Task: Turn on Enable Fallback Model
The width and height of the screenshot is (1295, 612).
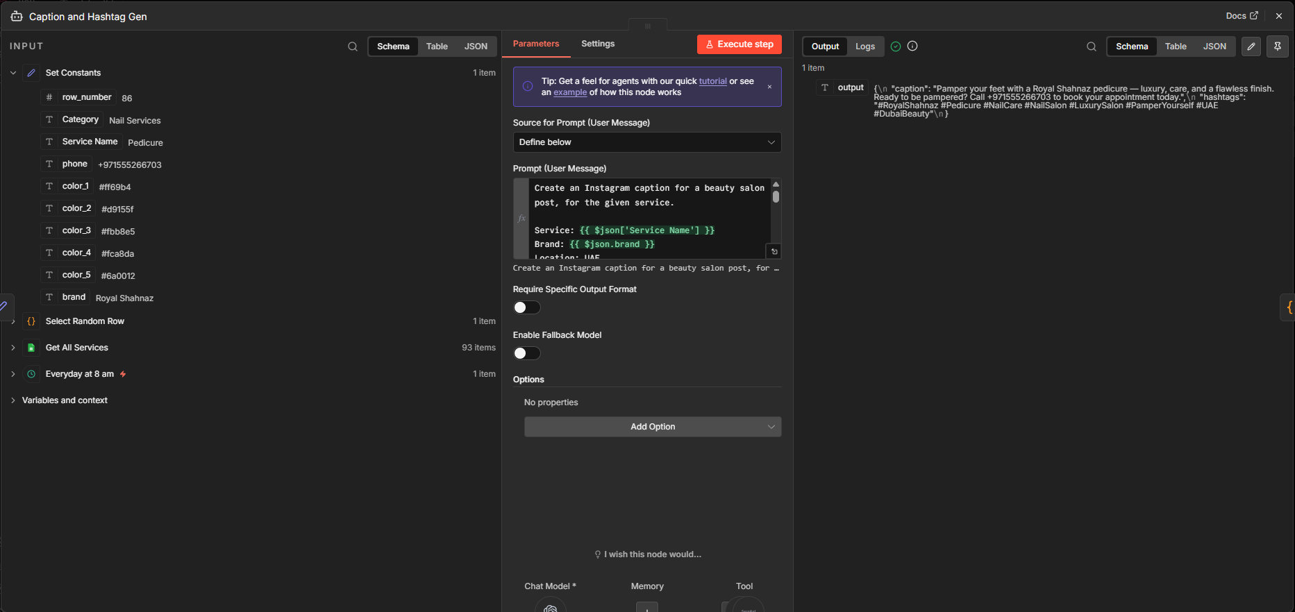Action: [526, 353]
